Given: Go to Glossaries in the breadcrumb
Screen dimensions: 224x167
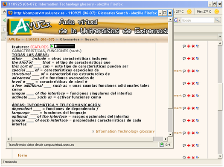Looking at the screenshot, I should coord(70,40).
